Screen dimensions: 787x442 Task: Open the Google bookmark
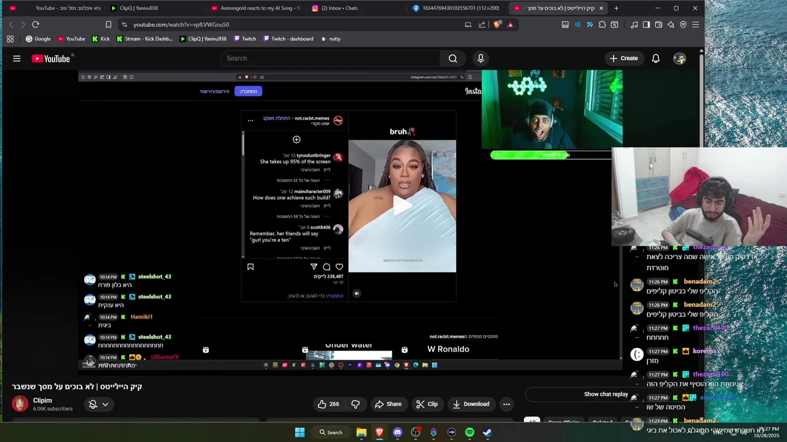(x=38, y=39)
